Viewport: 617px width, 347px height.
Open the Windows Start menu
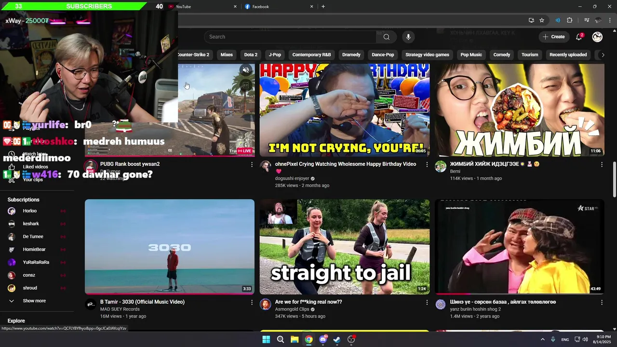(266, 339)
